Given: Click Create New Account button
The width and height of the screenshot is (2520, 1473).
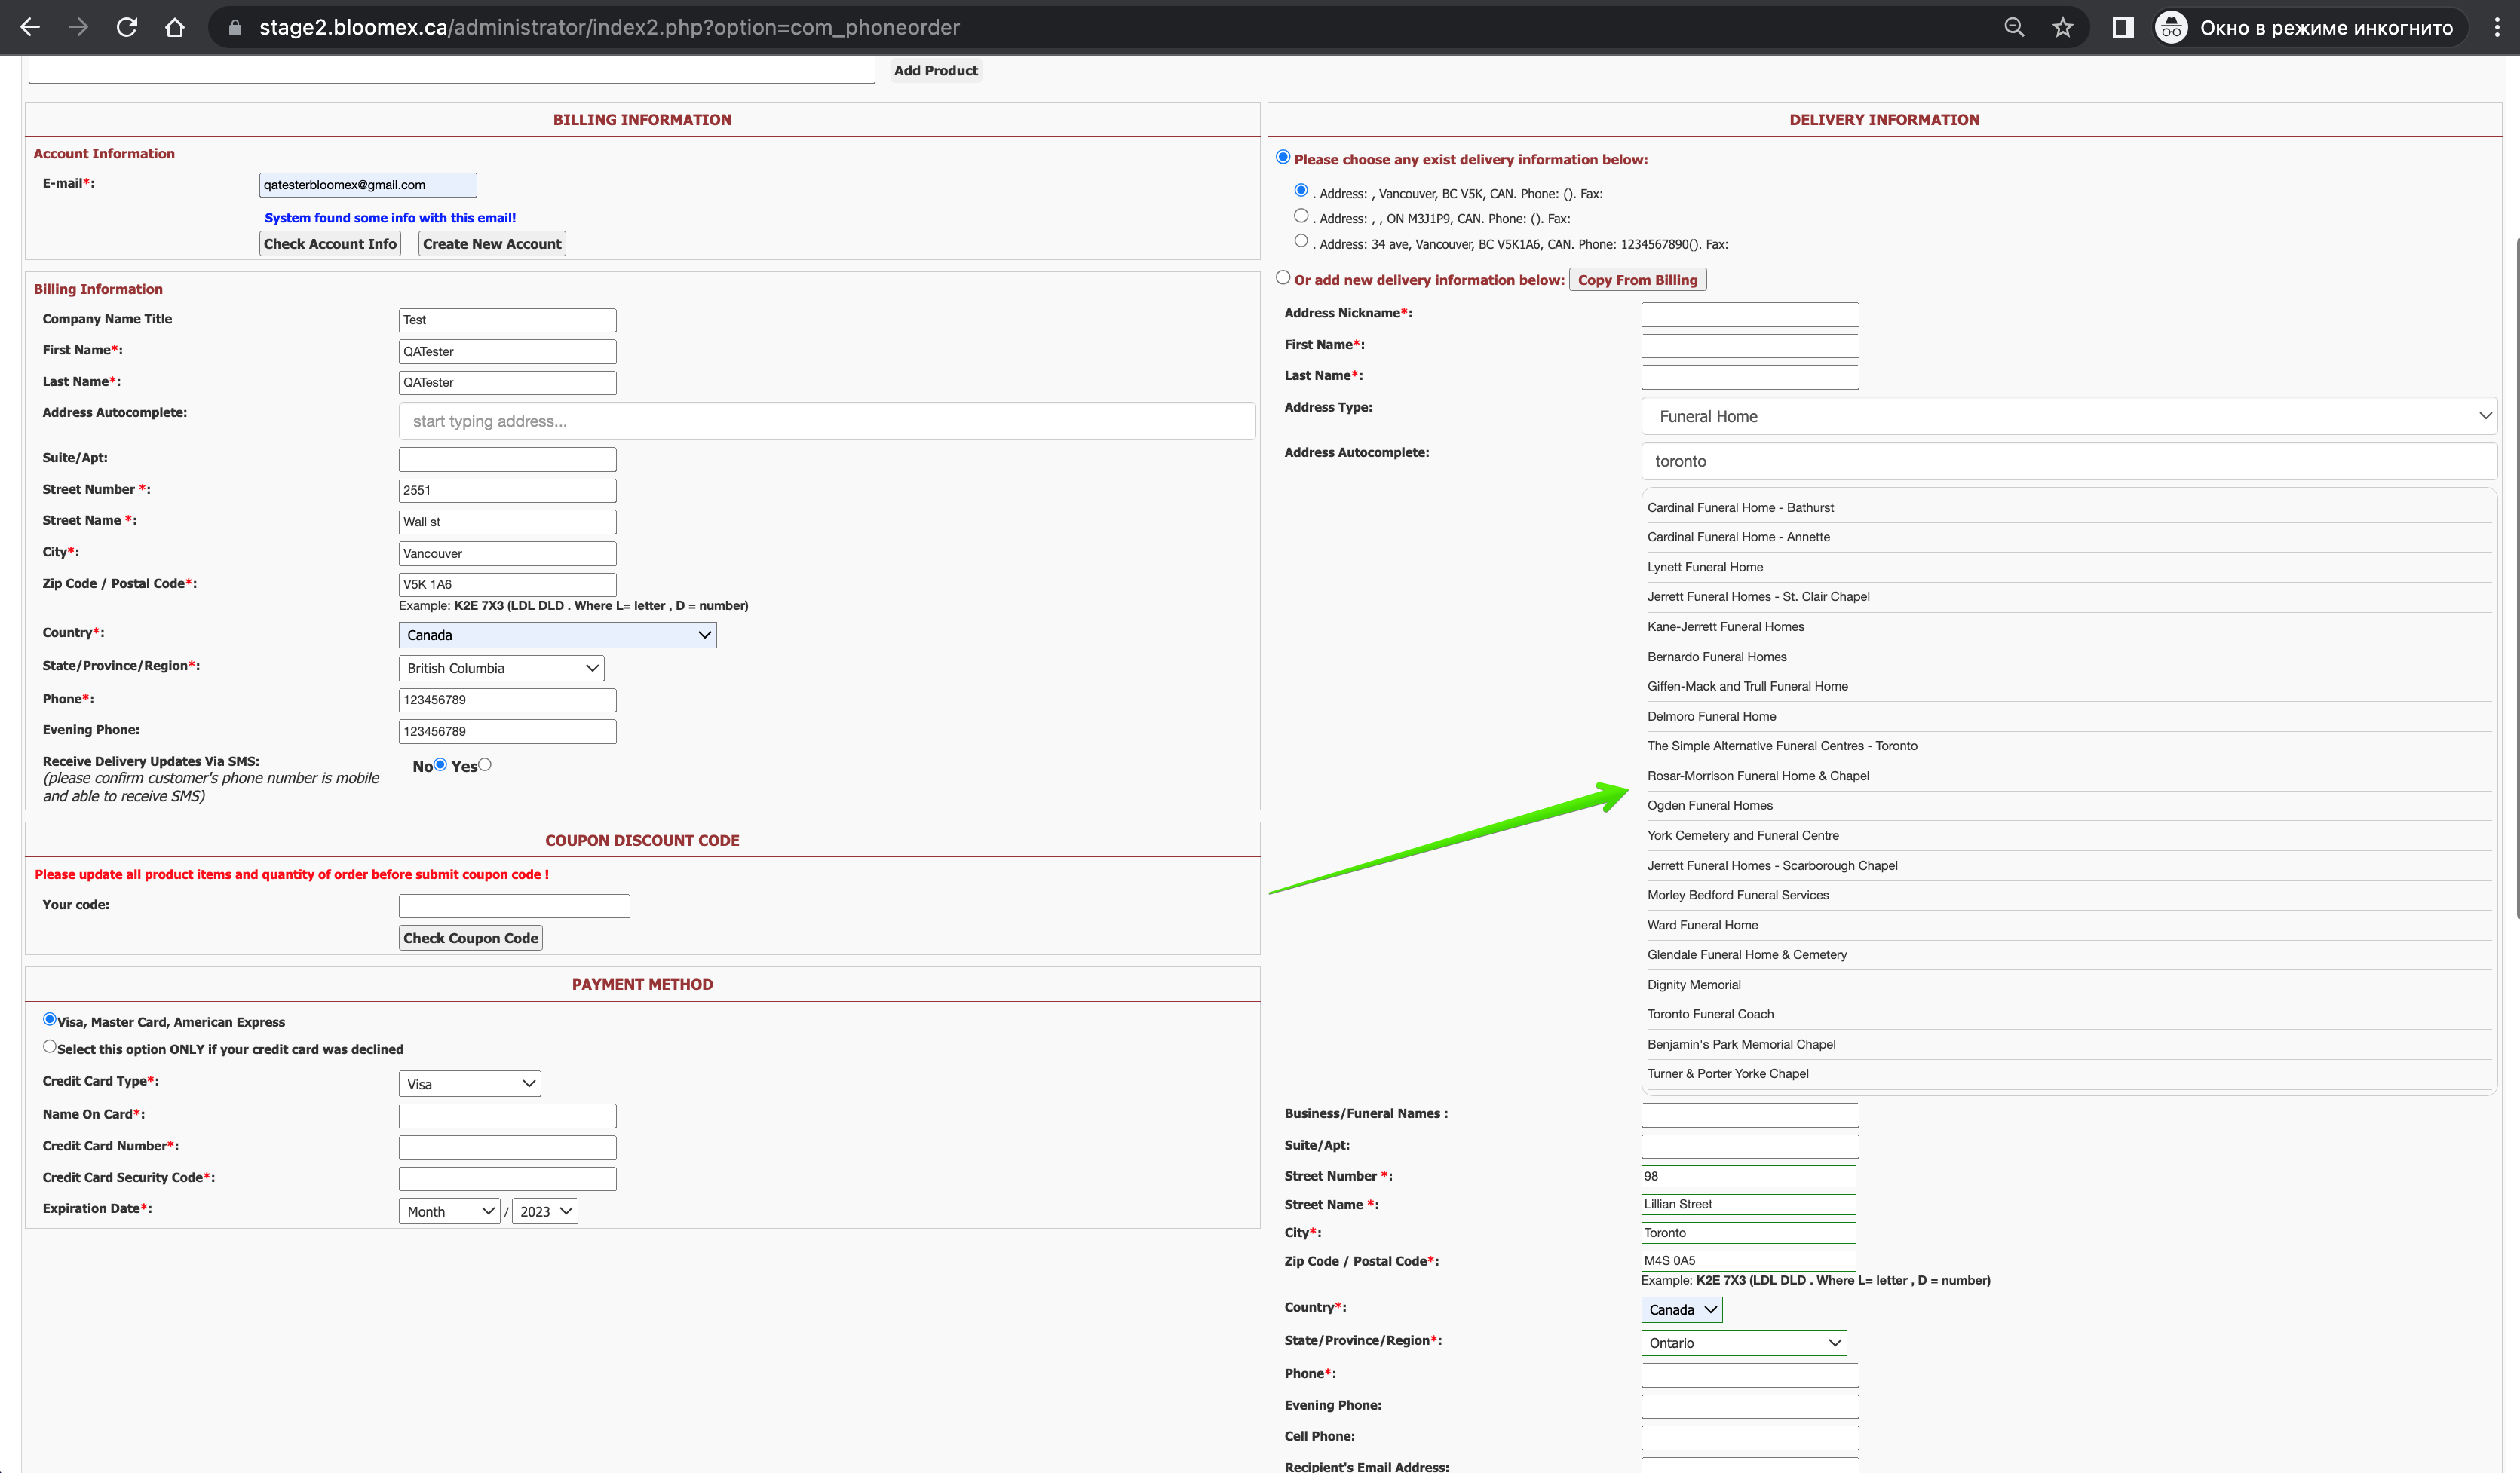Looking at the screenshot, I should 492,244.
